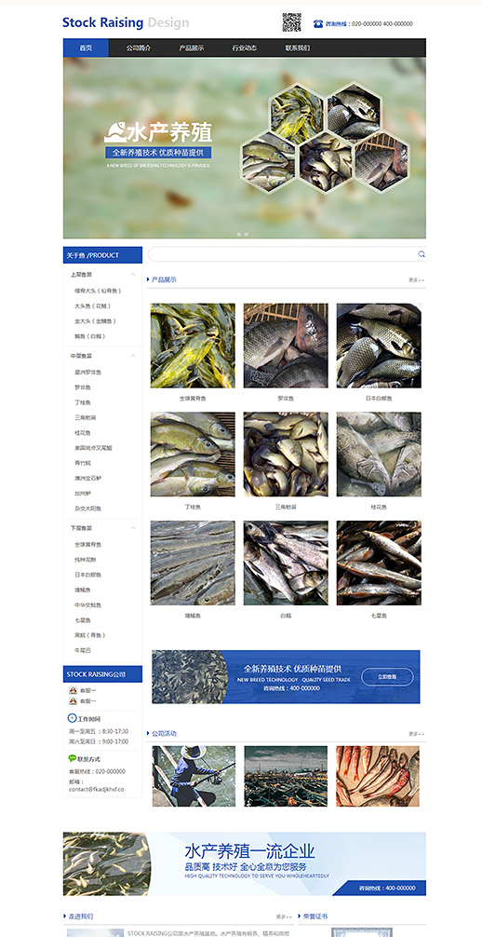This screenshot has width=482, height=937.
Task: Collapse the 中层鱼苗 category chevron
Action: pos(132,356)
